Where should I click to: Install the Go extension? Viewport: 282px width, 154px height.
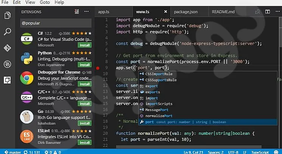click(x=85, y=123)
